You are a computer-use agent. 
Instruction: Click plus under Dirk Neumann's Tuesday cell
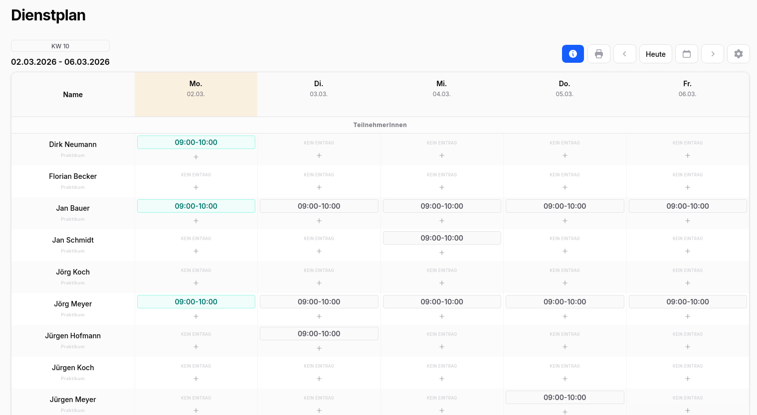[319, 155]
